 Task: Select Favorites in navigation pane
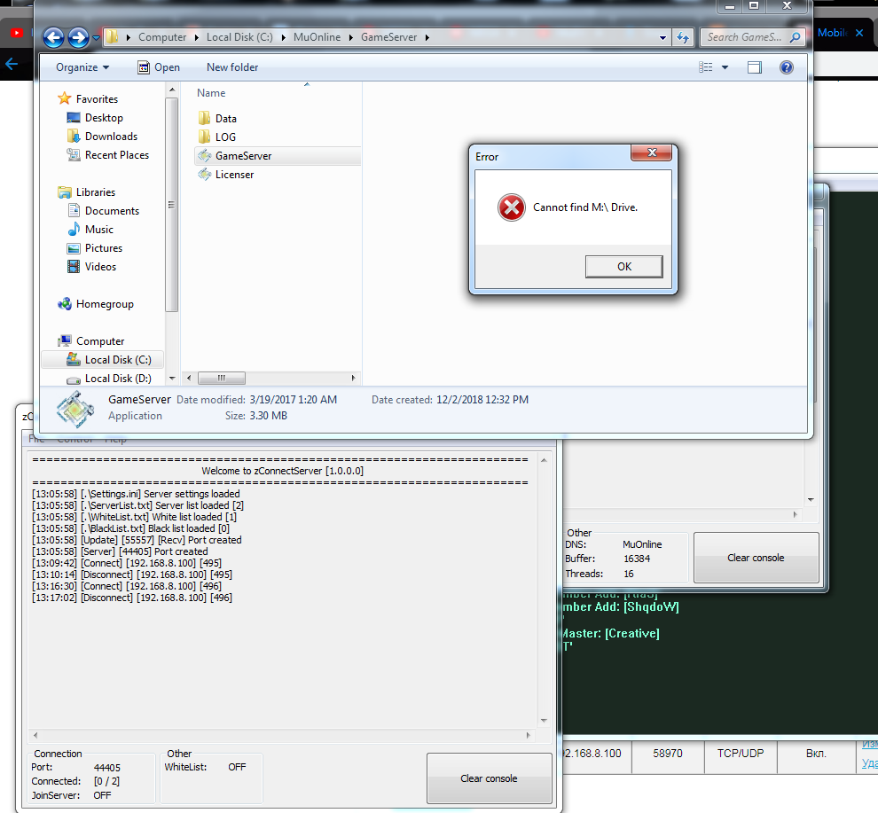88,99
